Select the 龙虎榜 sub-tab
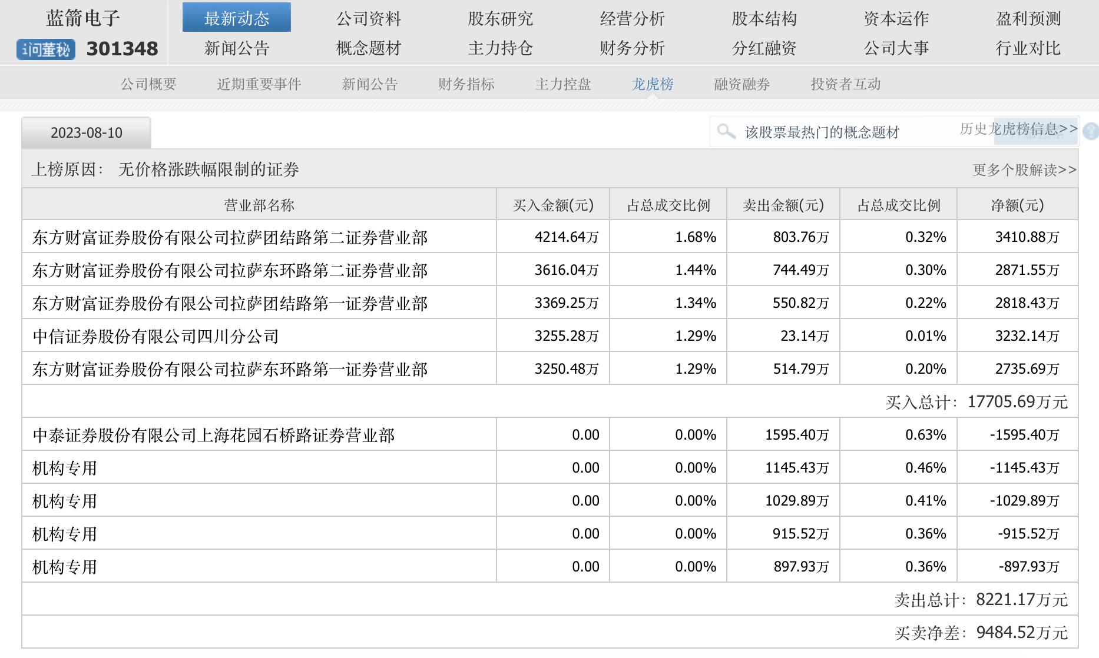The width and height of the screenshot is (1099, 658). (x=652, y=84)
